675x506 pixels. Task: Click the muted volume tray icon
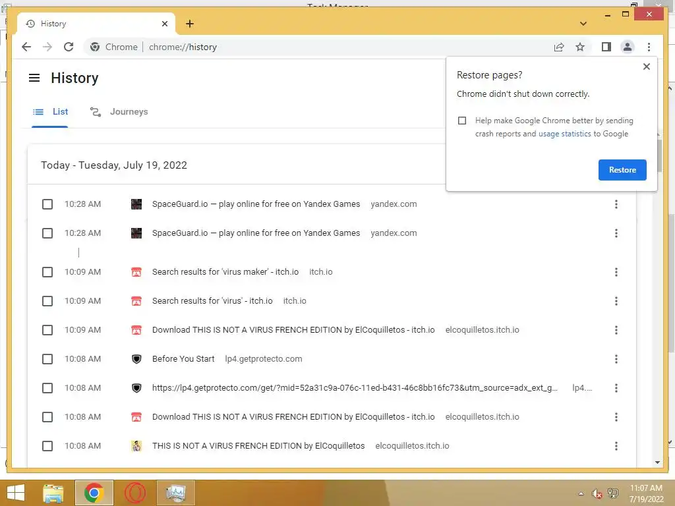(x=597, y=493)
